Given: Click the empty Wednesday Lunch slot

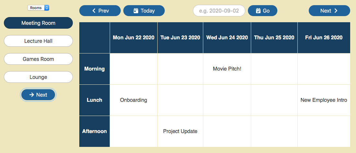Looking at the screenshot, I should (227, 100).
